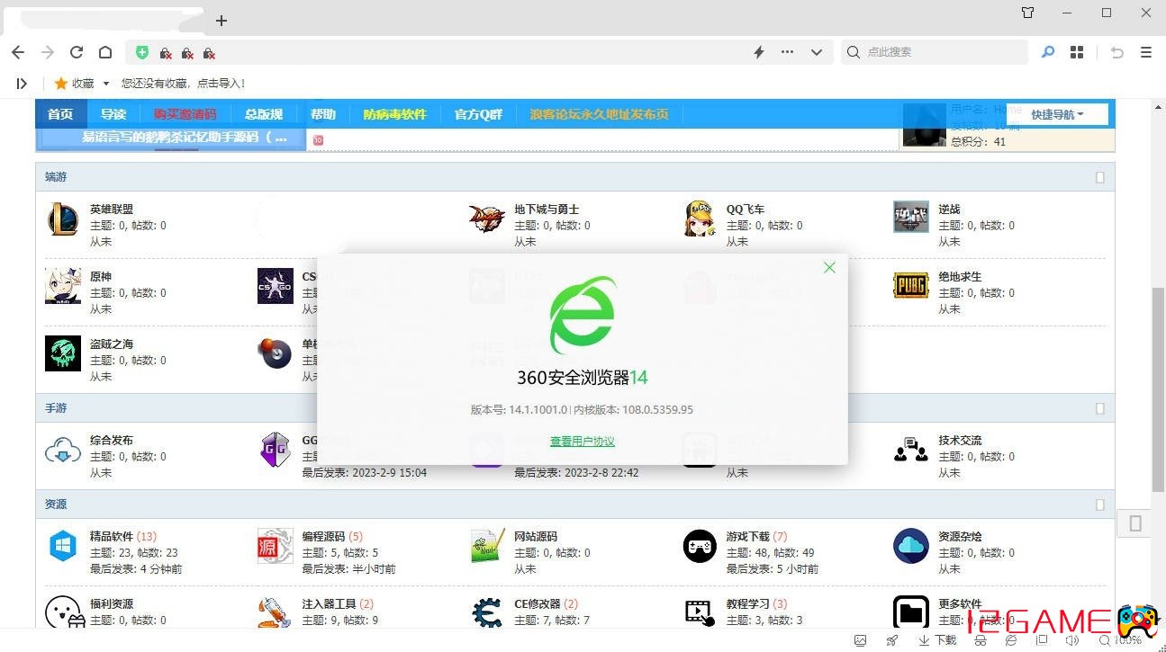Open the 导读 nav item

tap(113, 114)
